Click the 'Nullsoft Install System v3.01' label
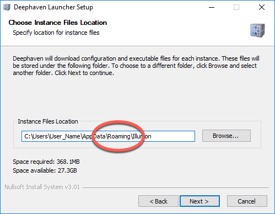 [x=42, y=187]
